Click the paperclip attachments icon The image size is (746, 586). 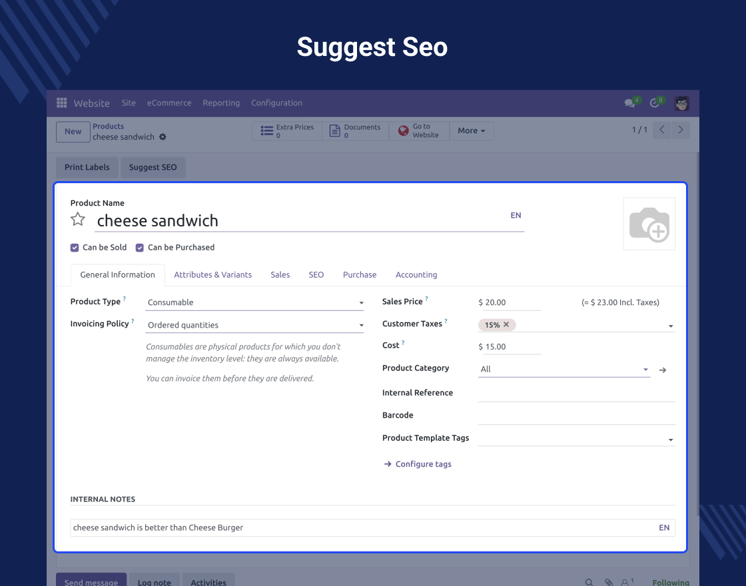coord(609,582)
